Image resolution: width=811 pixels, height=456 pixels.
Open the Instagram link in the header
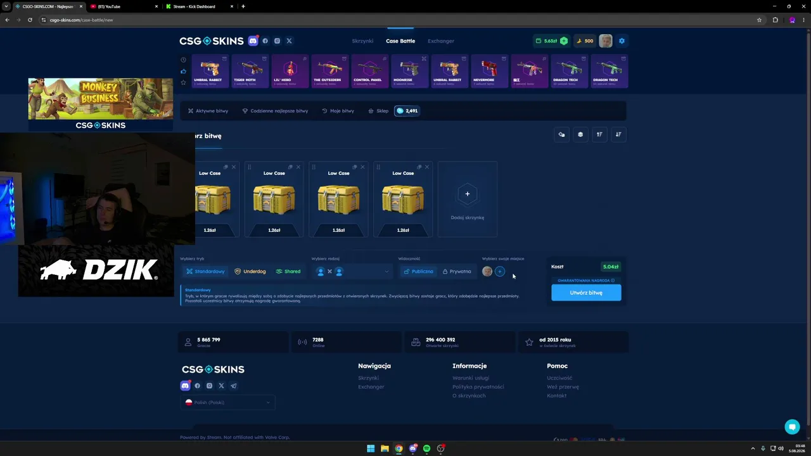(277, 41)
